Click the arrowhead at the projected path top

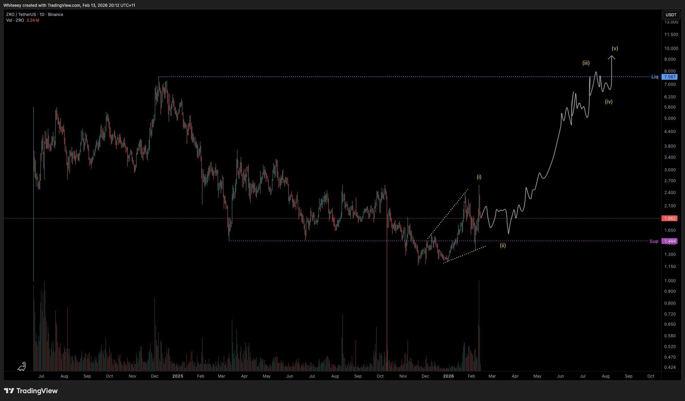point(612,57)
